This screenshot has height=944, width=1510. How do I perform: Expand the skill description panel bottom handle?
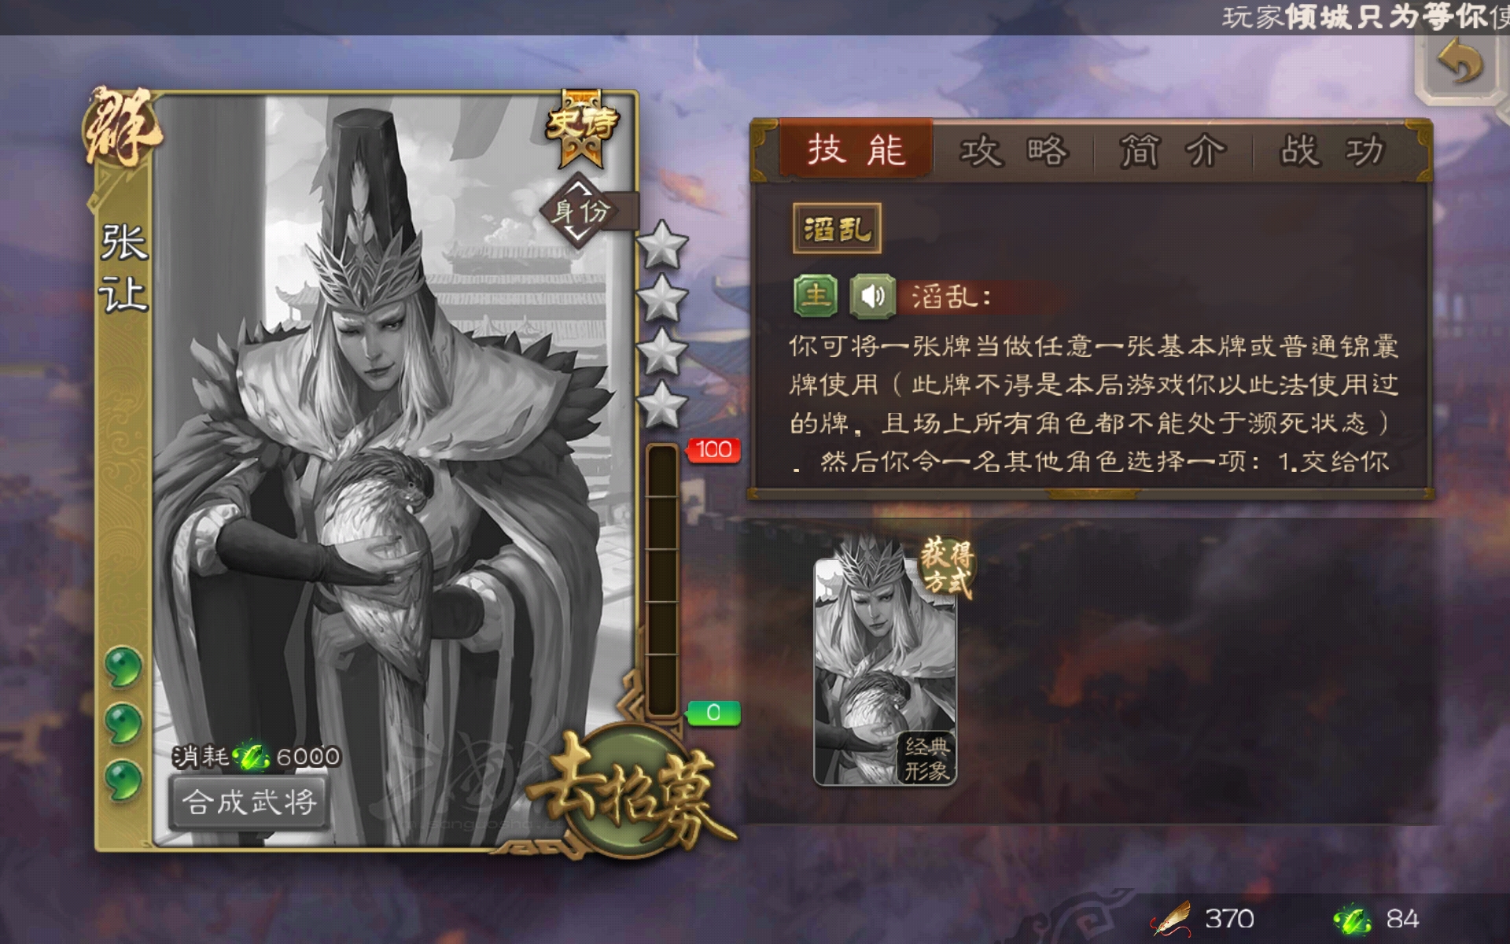[1090, 495]
